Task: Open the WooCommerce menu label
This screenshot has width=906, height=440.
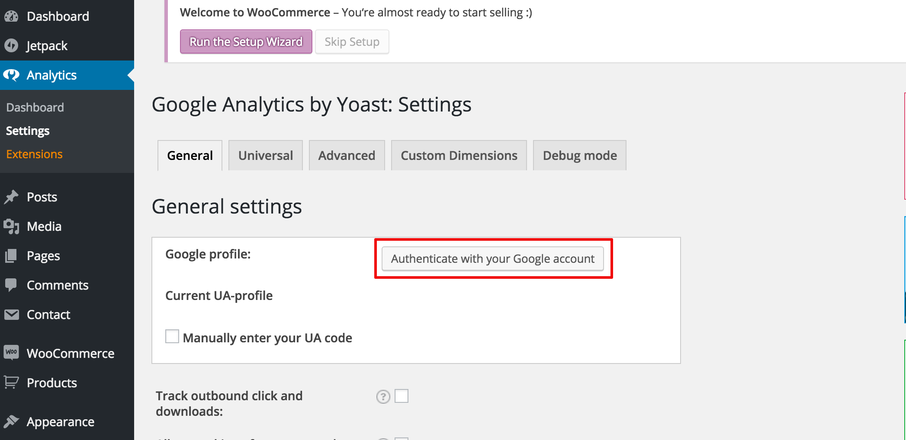Action: coord(71,354)
